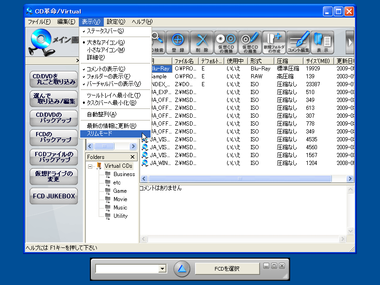Viewport: 380px width, 285px height.
Task: Click the Blu-Ray file list entry
Action: point(160,69)
